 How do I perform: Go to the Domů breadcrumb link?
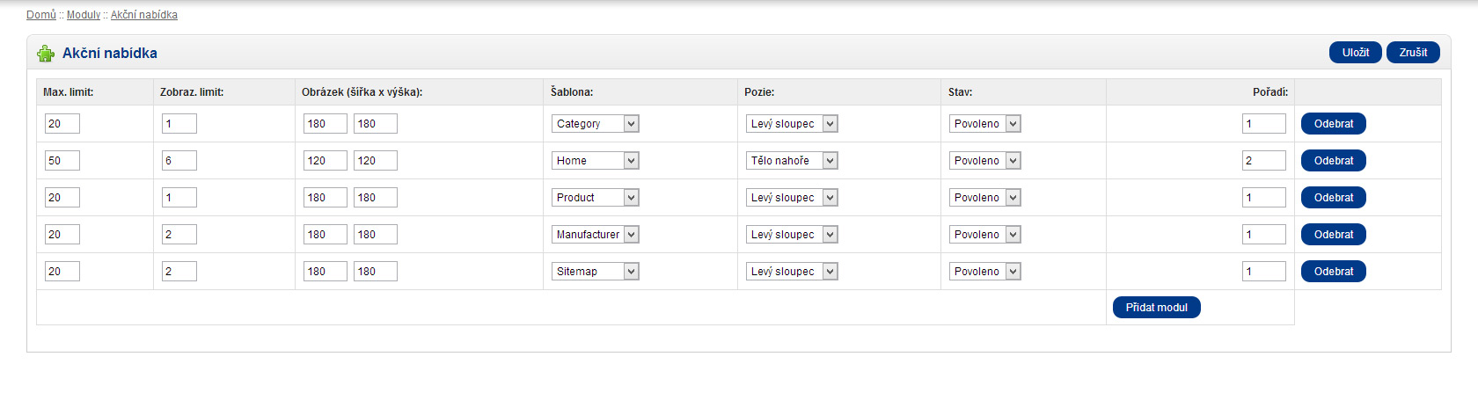(41, 15)
